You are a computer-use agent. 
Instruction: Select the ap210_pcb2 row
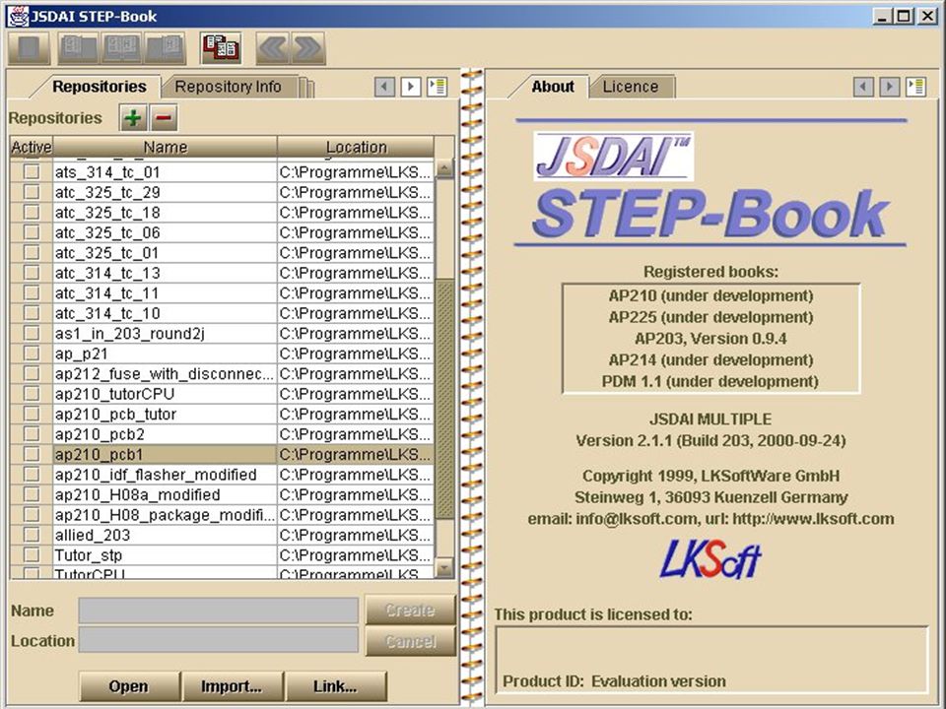pyautogui.click(x=222, y=434)
